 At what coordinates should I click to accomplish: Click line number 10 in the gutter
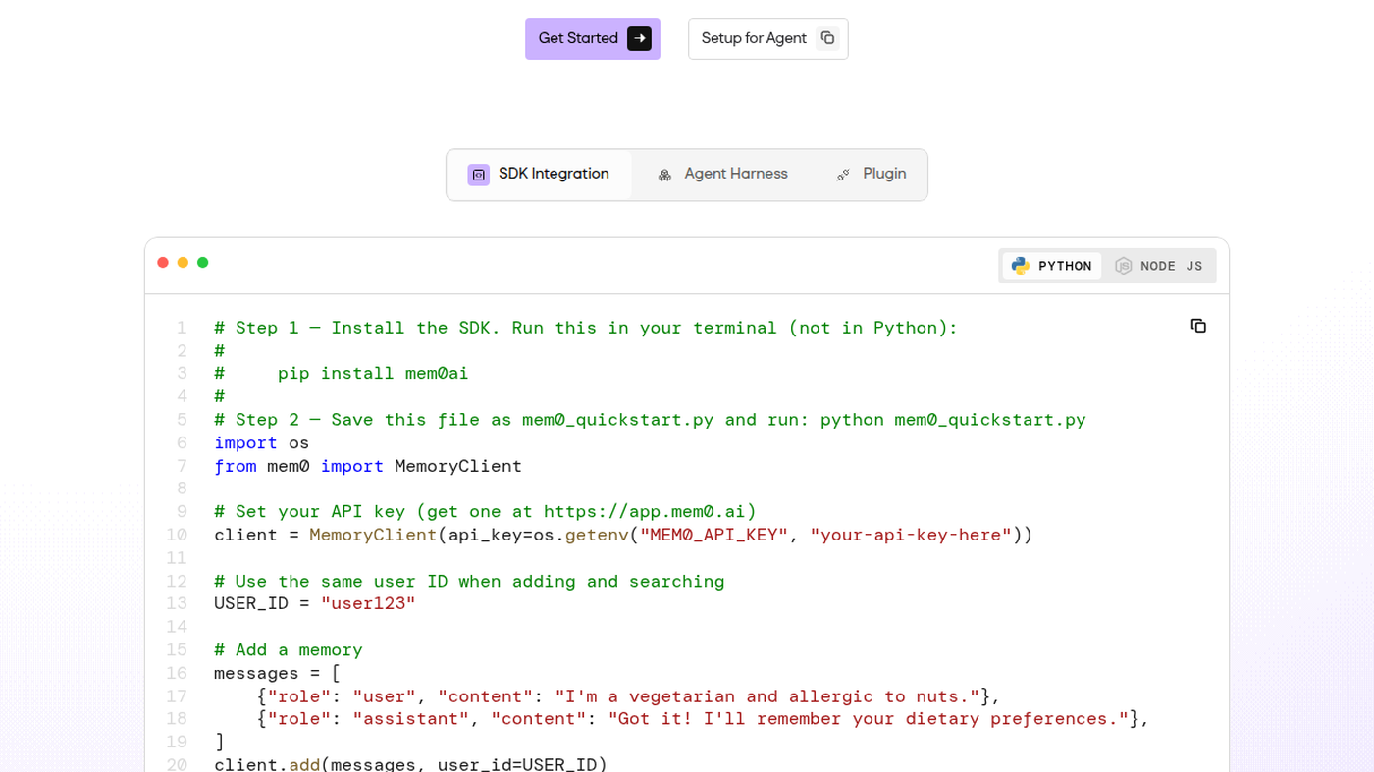(176, 535)
